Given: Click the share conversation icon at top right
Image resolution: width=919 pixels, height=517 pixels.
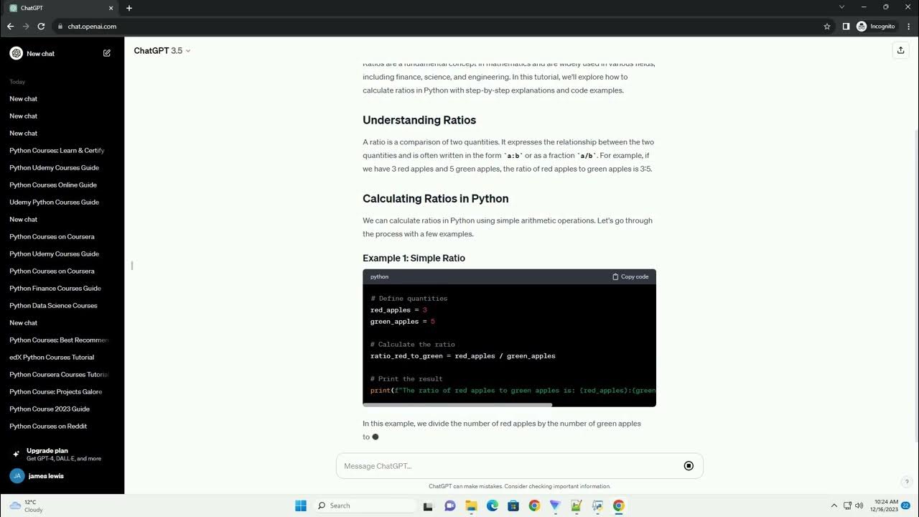Looking at the screenshot, I should pos(900,50).
